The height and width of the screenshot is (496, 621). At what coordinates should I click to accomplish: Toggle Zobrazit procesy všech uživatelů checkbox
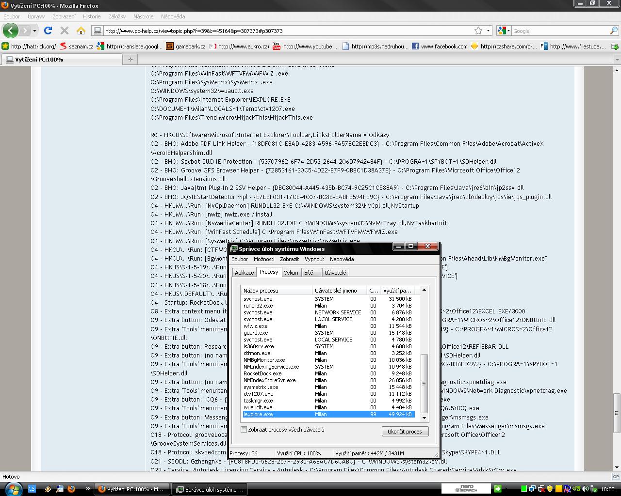[244, 430]
